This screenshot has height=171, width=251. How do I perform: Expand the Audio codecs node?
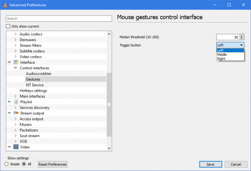(15, 34)
